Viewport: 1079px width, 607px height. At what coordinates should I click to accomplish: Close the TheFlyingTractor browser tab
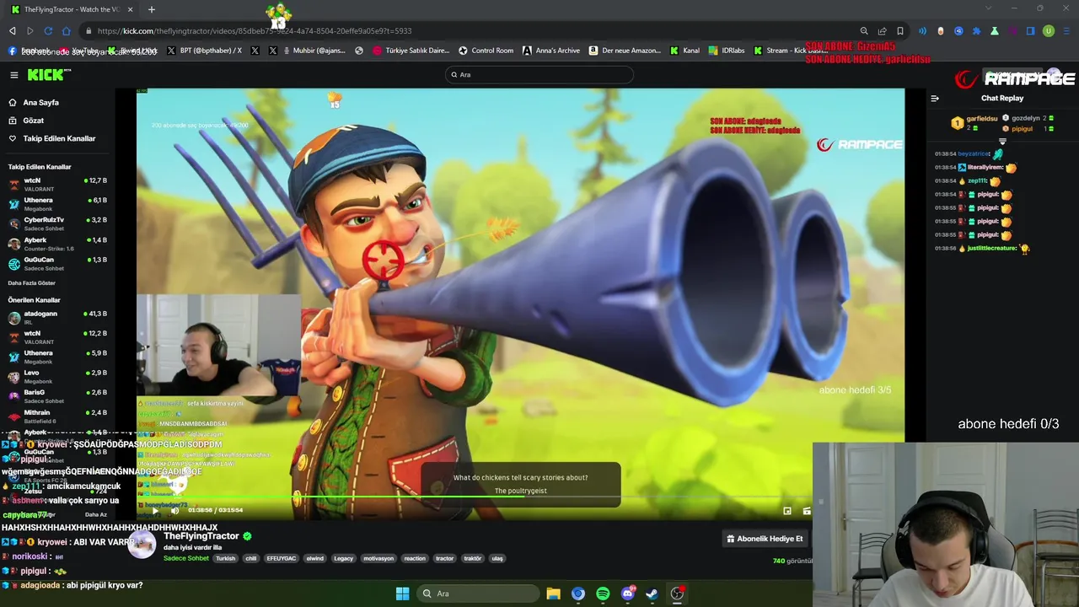pos(132,9)
